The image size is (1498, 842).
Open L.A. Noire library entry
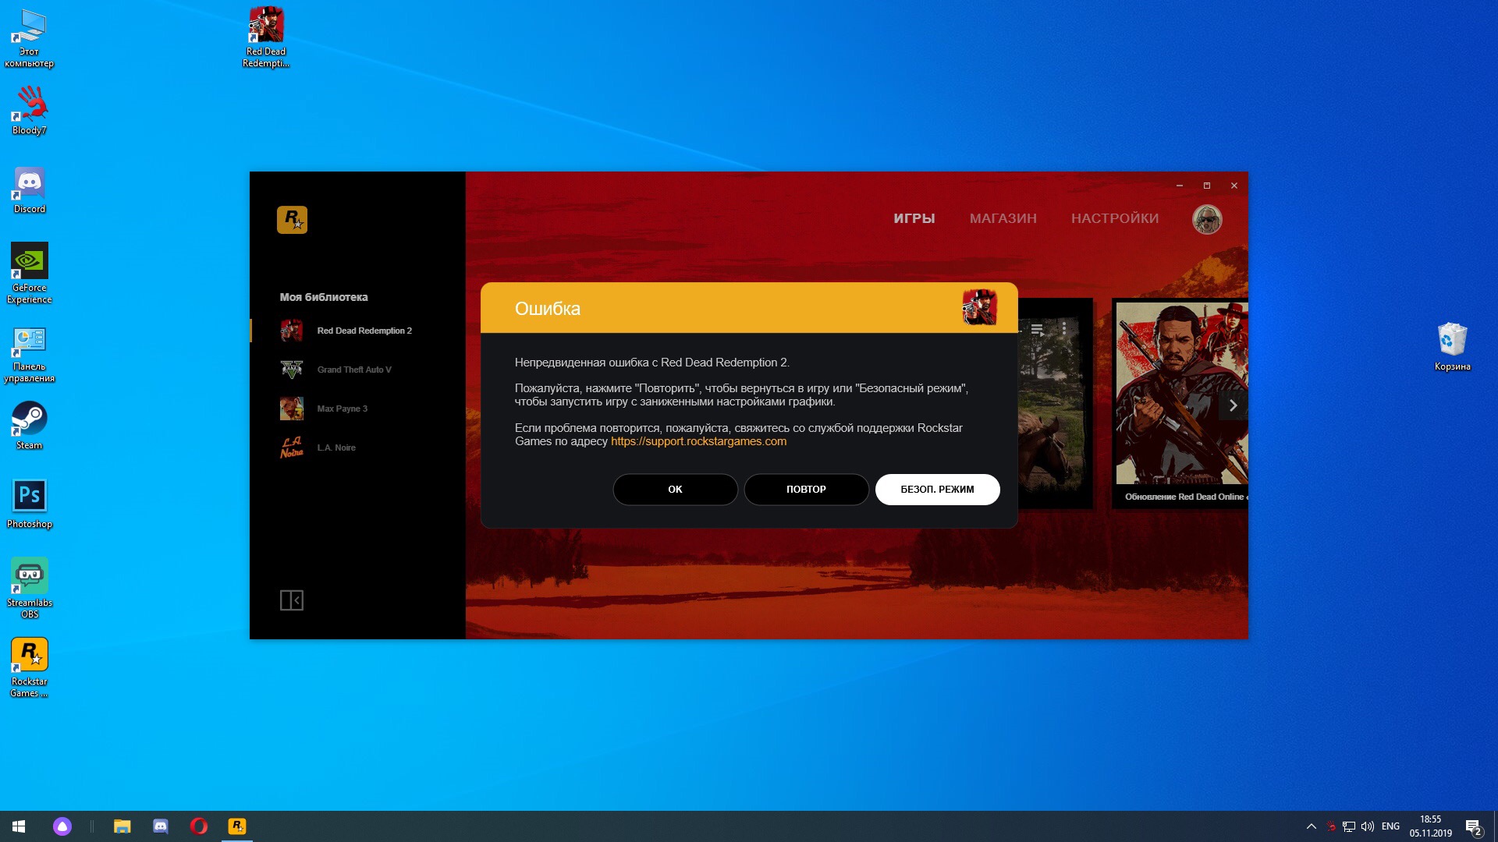335,448
